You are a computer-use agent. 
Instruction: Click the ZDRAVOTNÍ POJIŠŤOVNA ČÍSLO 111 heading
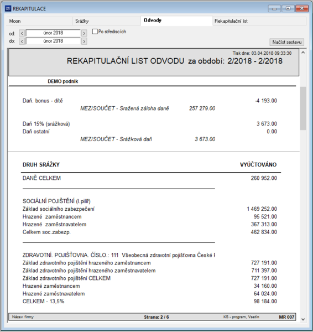tap(119, 255)
